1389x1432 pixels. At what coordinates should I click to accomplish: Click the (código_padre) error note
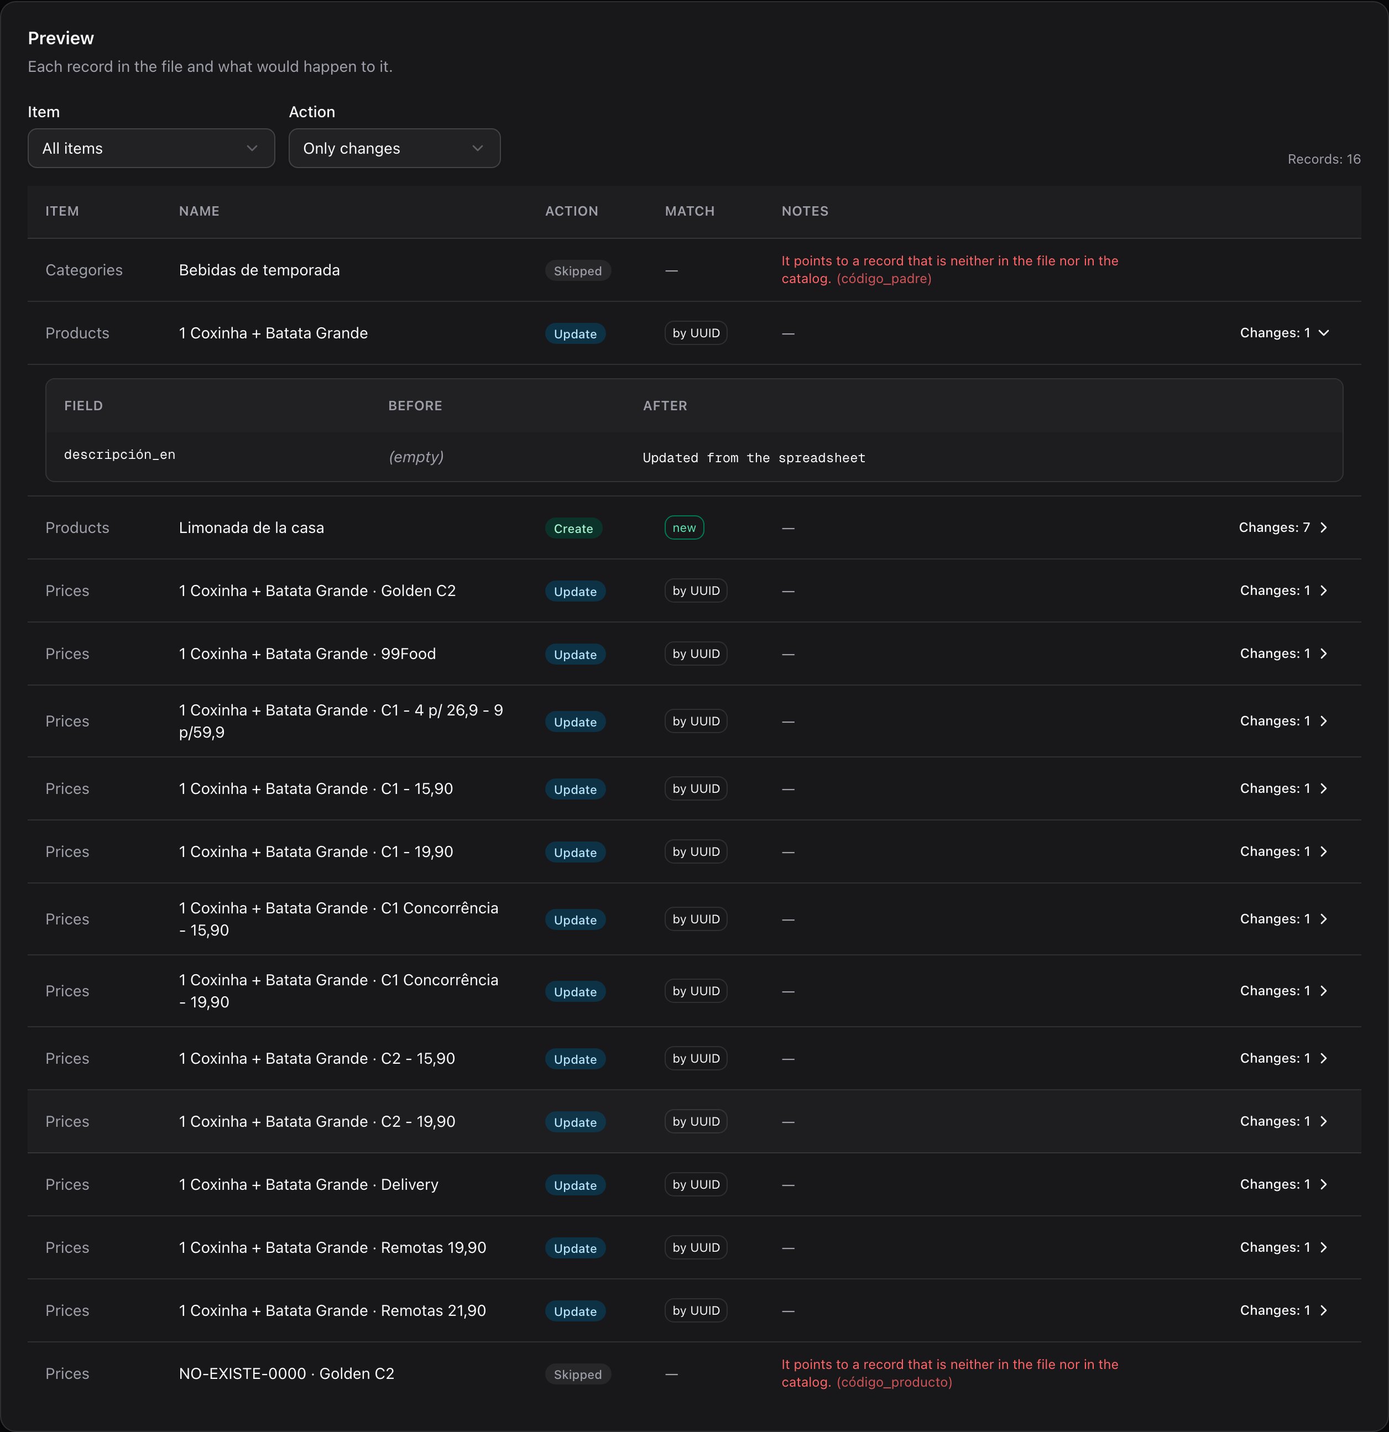coord(884,278)
